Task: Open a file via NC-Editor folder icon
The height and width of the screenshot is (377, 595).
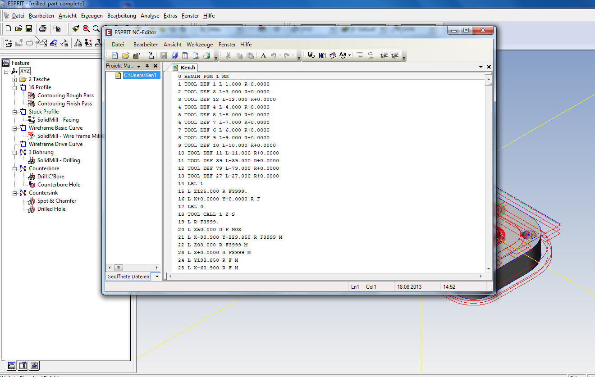Action: [126, 56]
